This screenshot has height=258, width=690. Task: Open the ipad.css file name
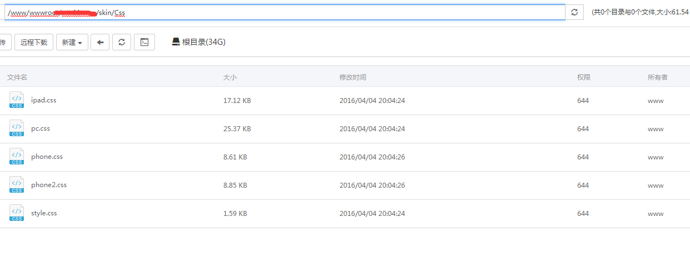point(44,100)
